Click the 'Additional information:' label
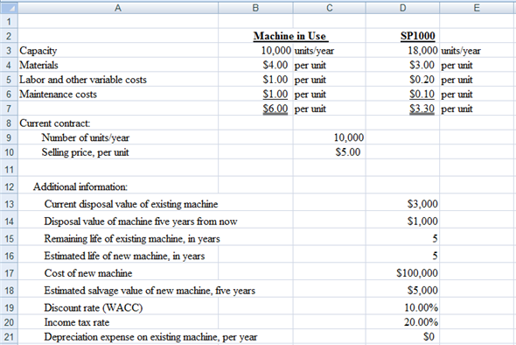The height and width of the screenshot is (345, 516). click(80, 187)
